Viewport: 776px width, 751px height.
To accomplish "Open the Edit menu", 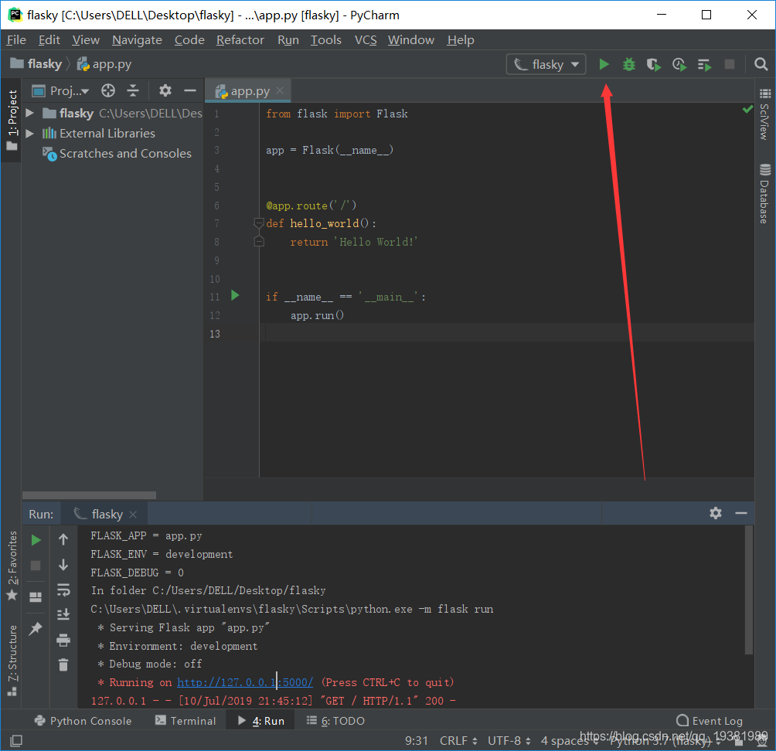I will (49, 40).
